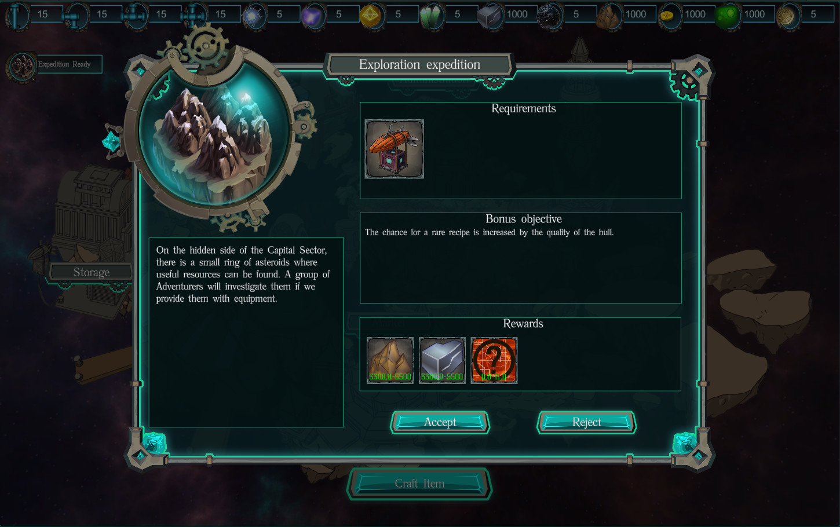
Task: Open the Storage building label
Action: [x=91, y=272]
